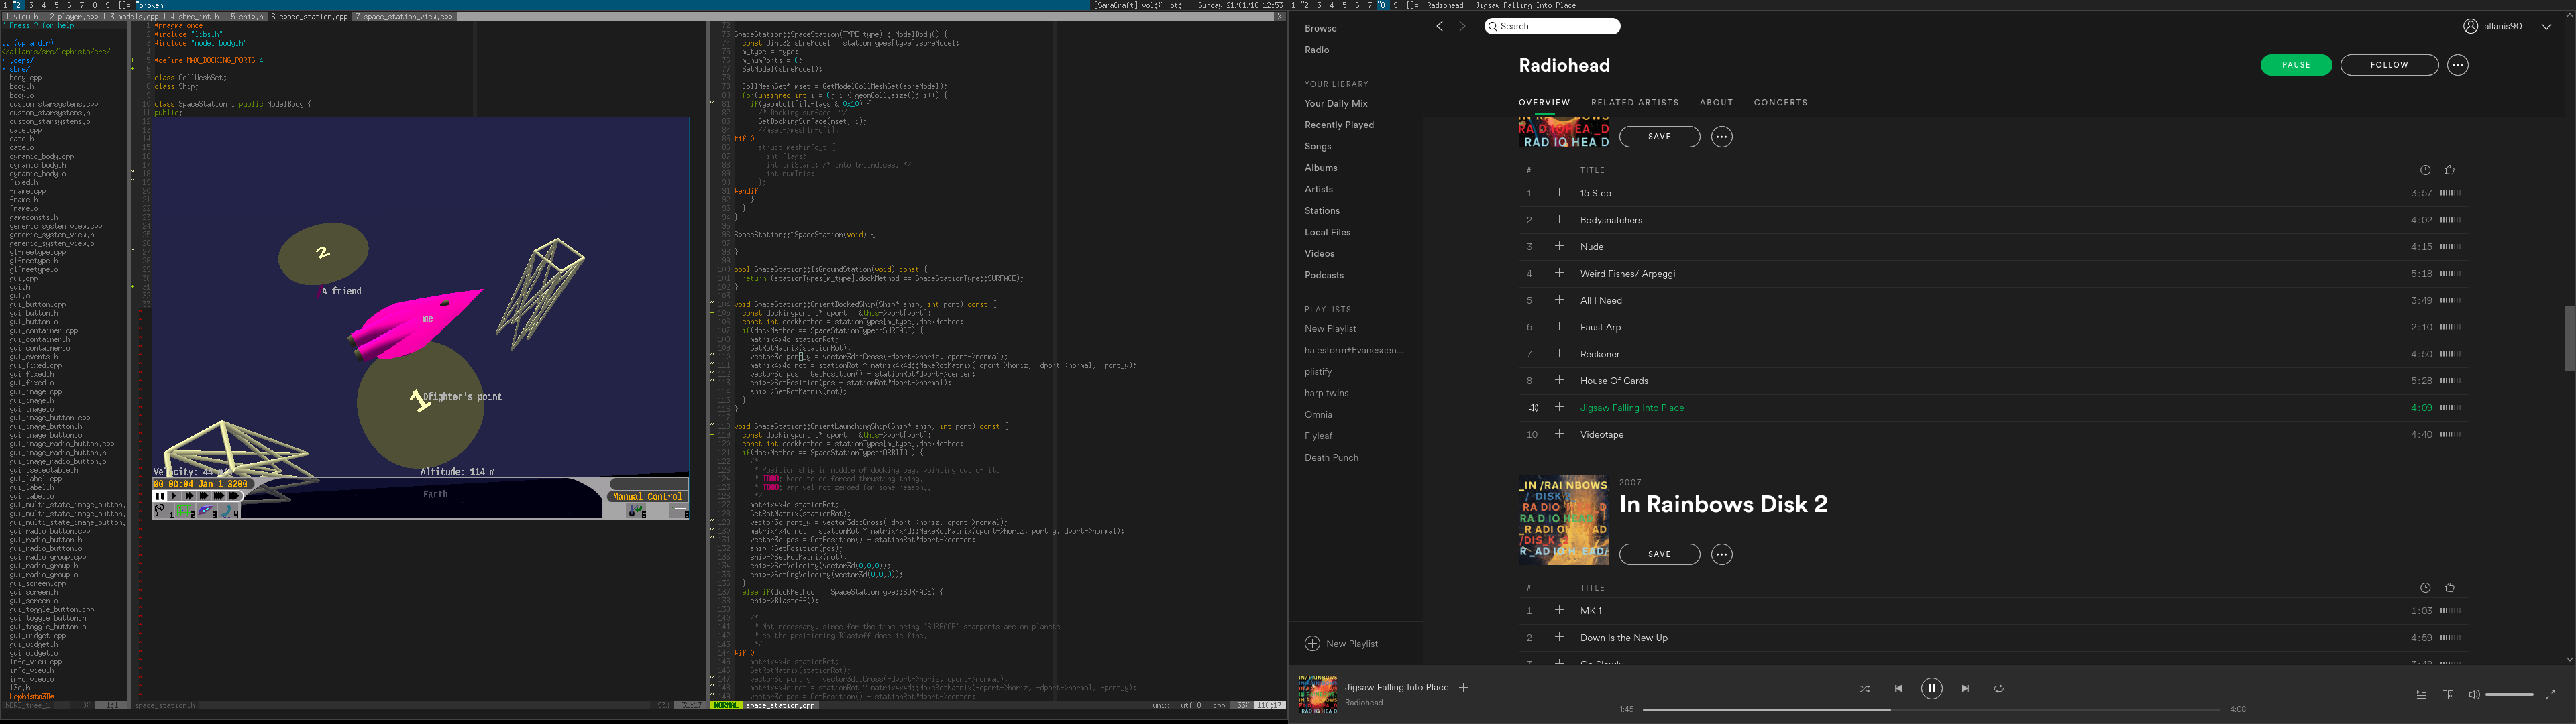Open the play queue icon

tap(2421, 695)
